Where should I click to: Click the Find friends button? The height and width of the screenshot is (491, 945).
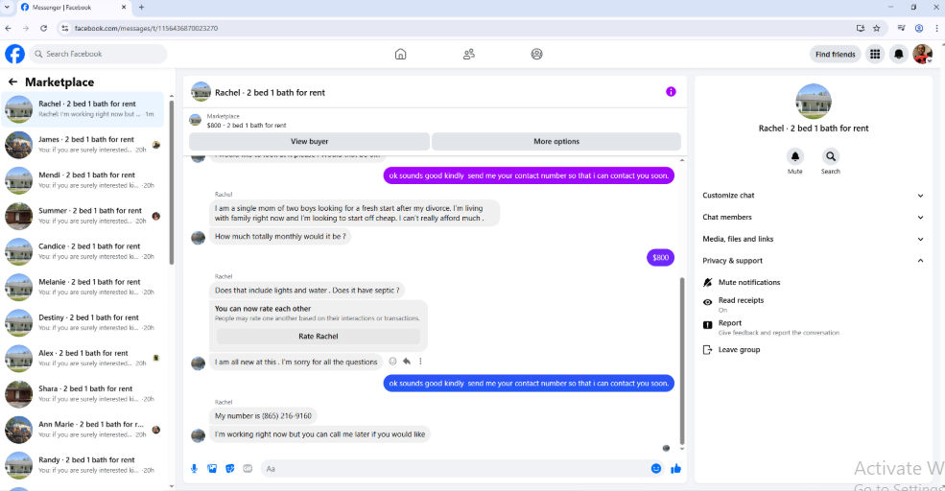(x=835, y=55)
